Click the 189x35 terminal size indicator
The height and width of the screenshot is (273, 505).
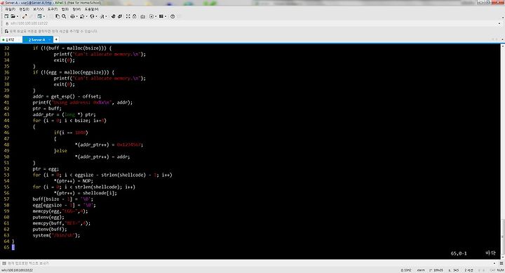tap(436, 270)
